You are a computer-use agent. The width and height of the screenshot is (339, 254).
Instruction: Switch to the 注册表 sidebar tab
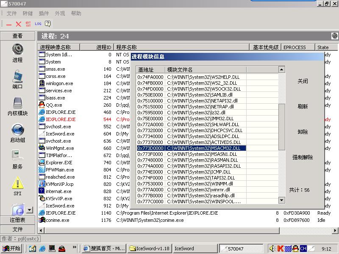(18, 220)
